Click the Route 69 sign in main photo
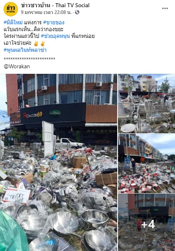This screenshot has height=251, width=175. click(x=33, y=115)
